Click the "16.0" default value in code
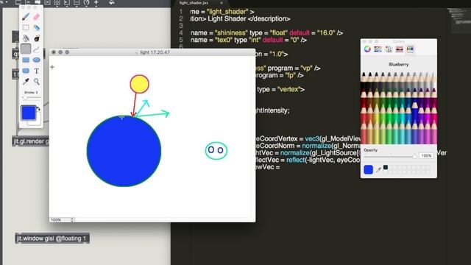 tap(325, 32)
